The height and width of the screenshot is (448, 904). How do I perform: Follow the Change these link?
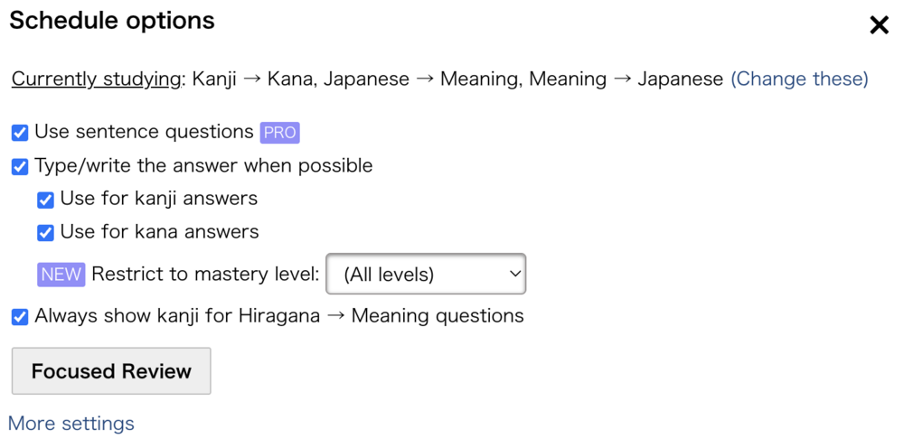tap(799, 79)
